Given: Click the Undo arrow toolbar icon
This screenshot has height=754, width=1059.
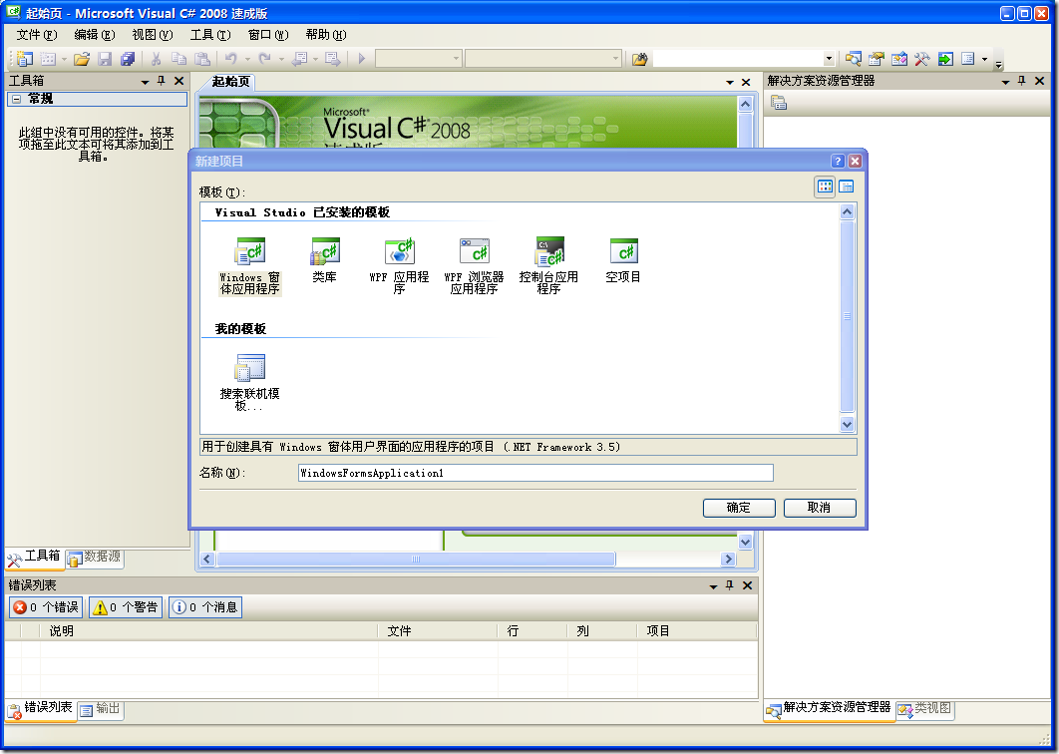Looking at the screenshot, I should (x=231, y=60).
